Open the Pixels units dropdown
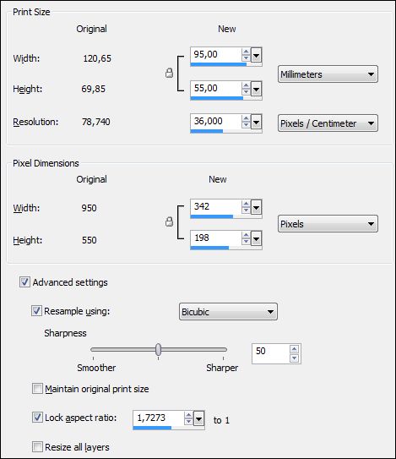The width and height of the screenshot is (396, 459). pos(328,224)
